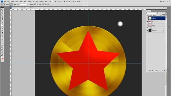Select the Gradient tool
This screenshot has width=171, height=96.
(2, 33)
